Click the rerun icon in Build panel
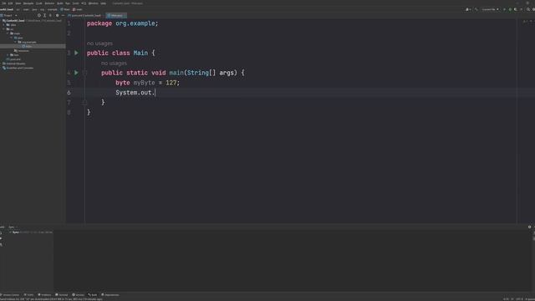This screenshot has width=535, height=301. click(2, 233)
